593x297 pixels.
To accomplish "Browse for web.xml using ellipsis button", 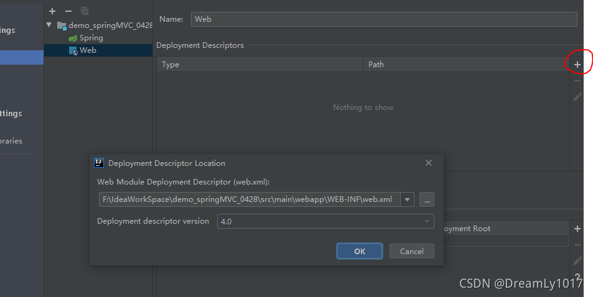I will click(x=426, y=199).
